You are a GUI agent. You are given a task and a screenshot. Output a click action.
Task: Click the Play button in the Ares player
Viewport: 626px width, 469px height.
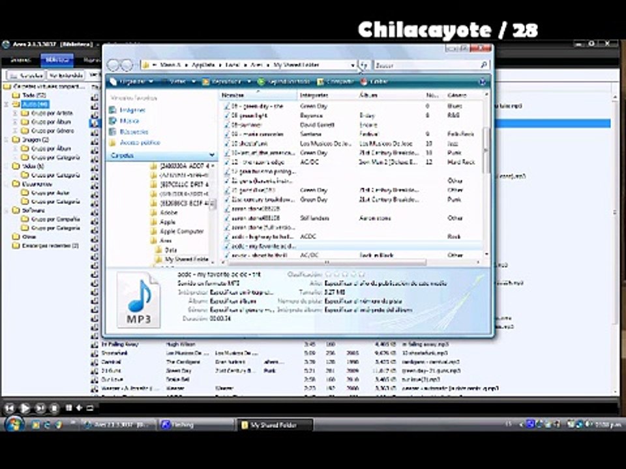tap(25, 408)
